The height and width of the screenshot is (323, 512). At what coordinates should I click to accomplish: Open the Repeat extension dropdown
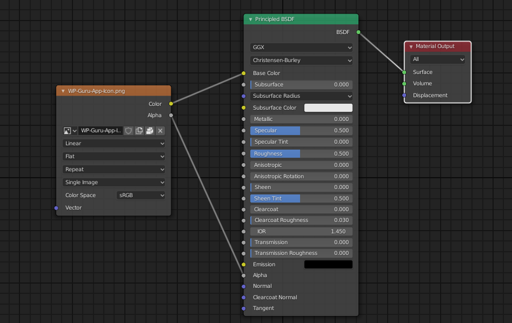[x=114, y=169]
